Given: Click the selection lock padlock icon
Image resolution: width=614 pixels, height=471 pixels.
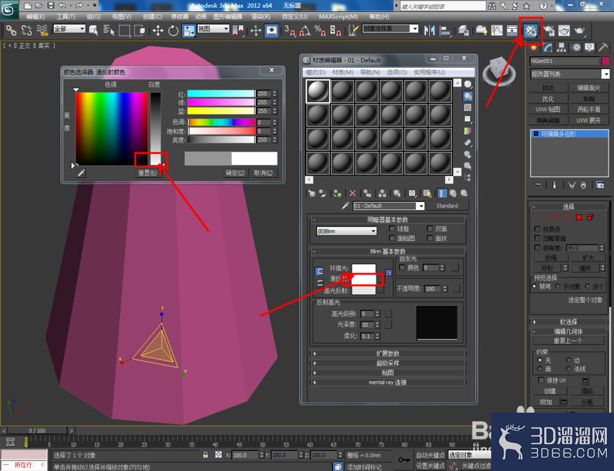Looking at the screenshot, I should (x=205, y=454).
